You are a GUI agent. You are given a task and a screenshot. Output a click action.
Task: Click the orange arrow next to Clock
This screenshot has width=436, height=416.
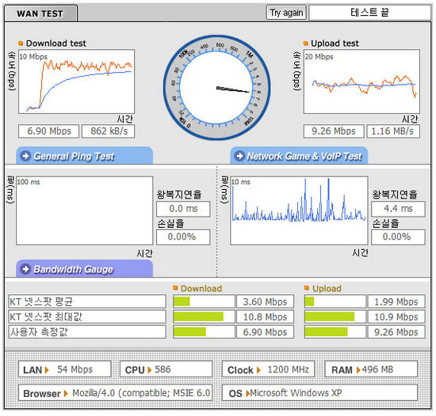coord(258,370)
